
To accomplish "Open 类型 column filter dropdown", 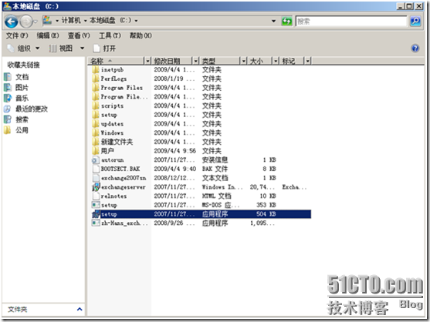I will point(243,61).
